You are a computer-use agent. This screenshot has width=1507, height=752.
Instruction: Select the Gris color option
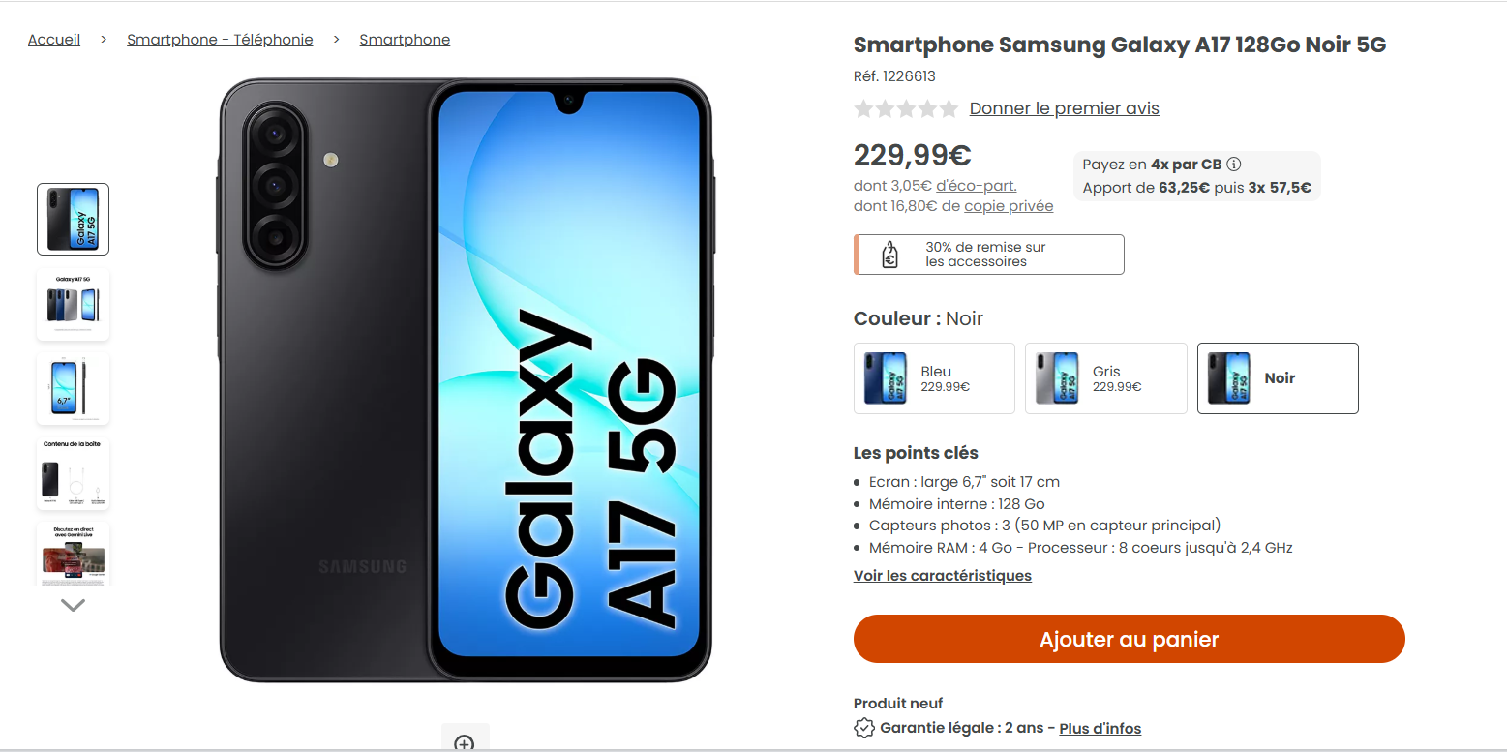[1106, 378]
